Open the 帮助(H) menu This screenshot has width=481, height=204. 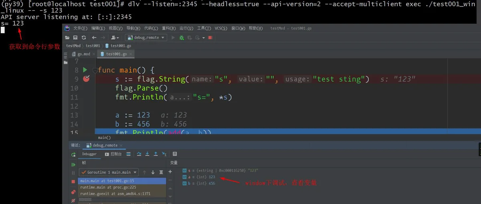(256, 28)
